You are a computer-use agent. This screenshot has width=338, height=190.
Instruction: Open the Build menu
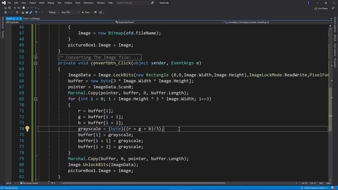pos(42,3)
